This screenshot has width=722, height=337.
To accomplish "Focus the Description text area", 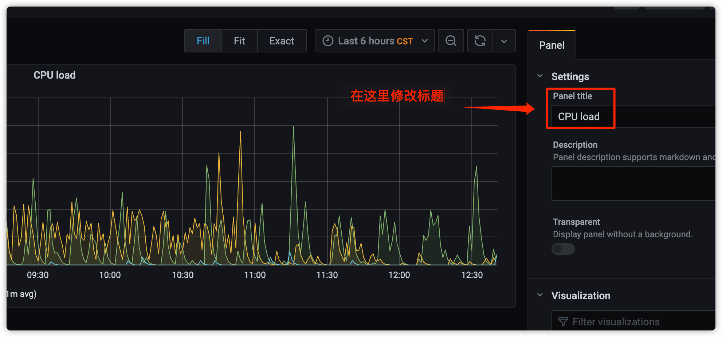I will [x=633, y=183].
